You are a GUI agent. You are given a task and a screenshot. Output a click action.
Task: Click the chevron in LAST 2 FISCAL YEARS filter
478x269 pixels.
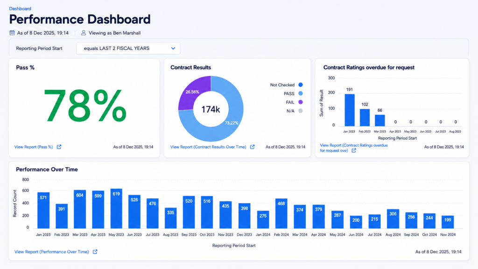point(173,48)
